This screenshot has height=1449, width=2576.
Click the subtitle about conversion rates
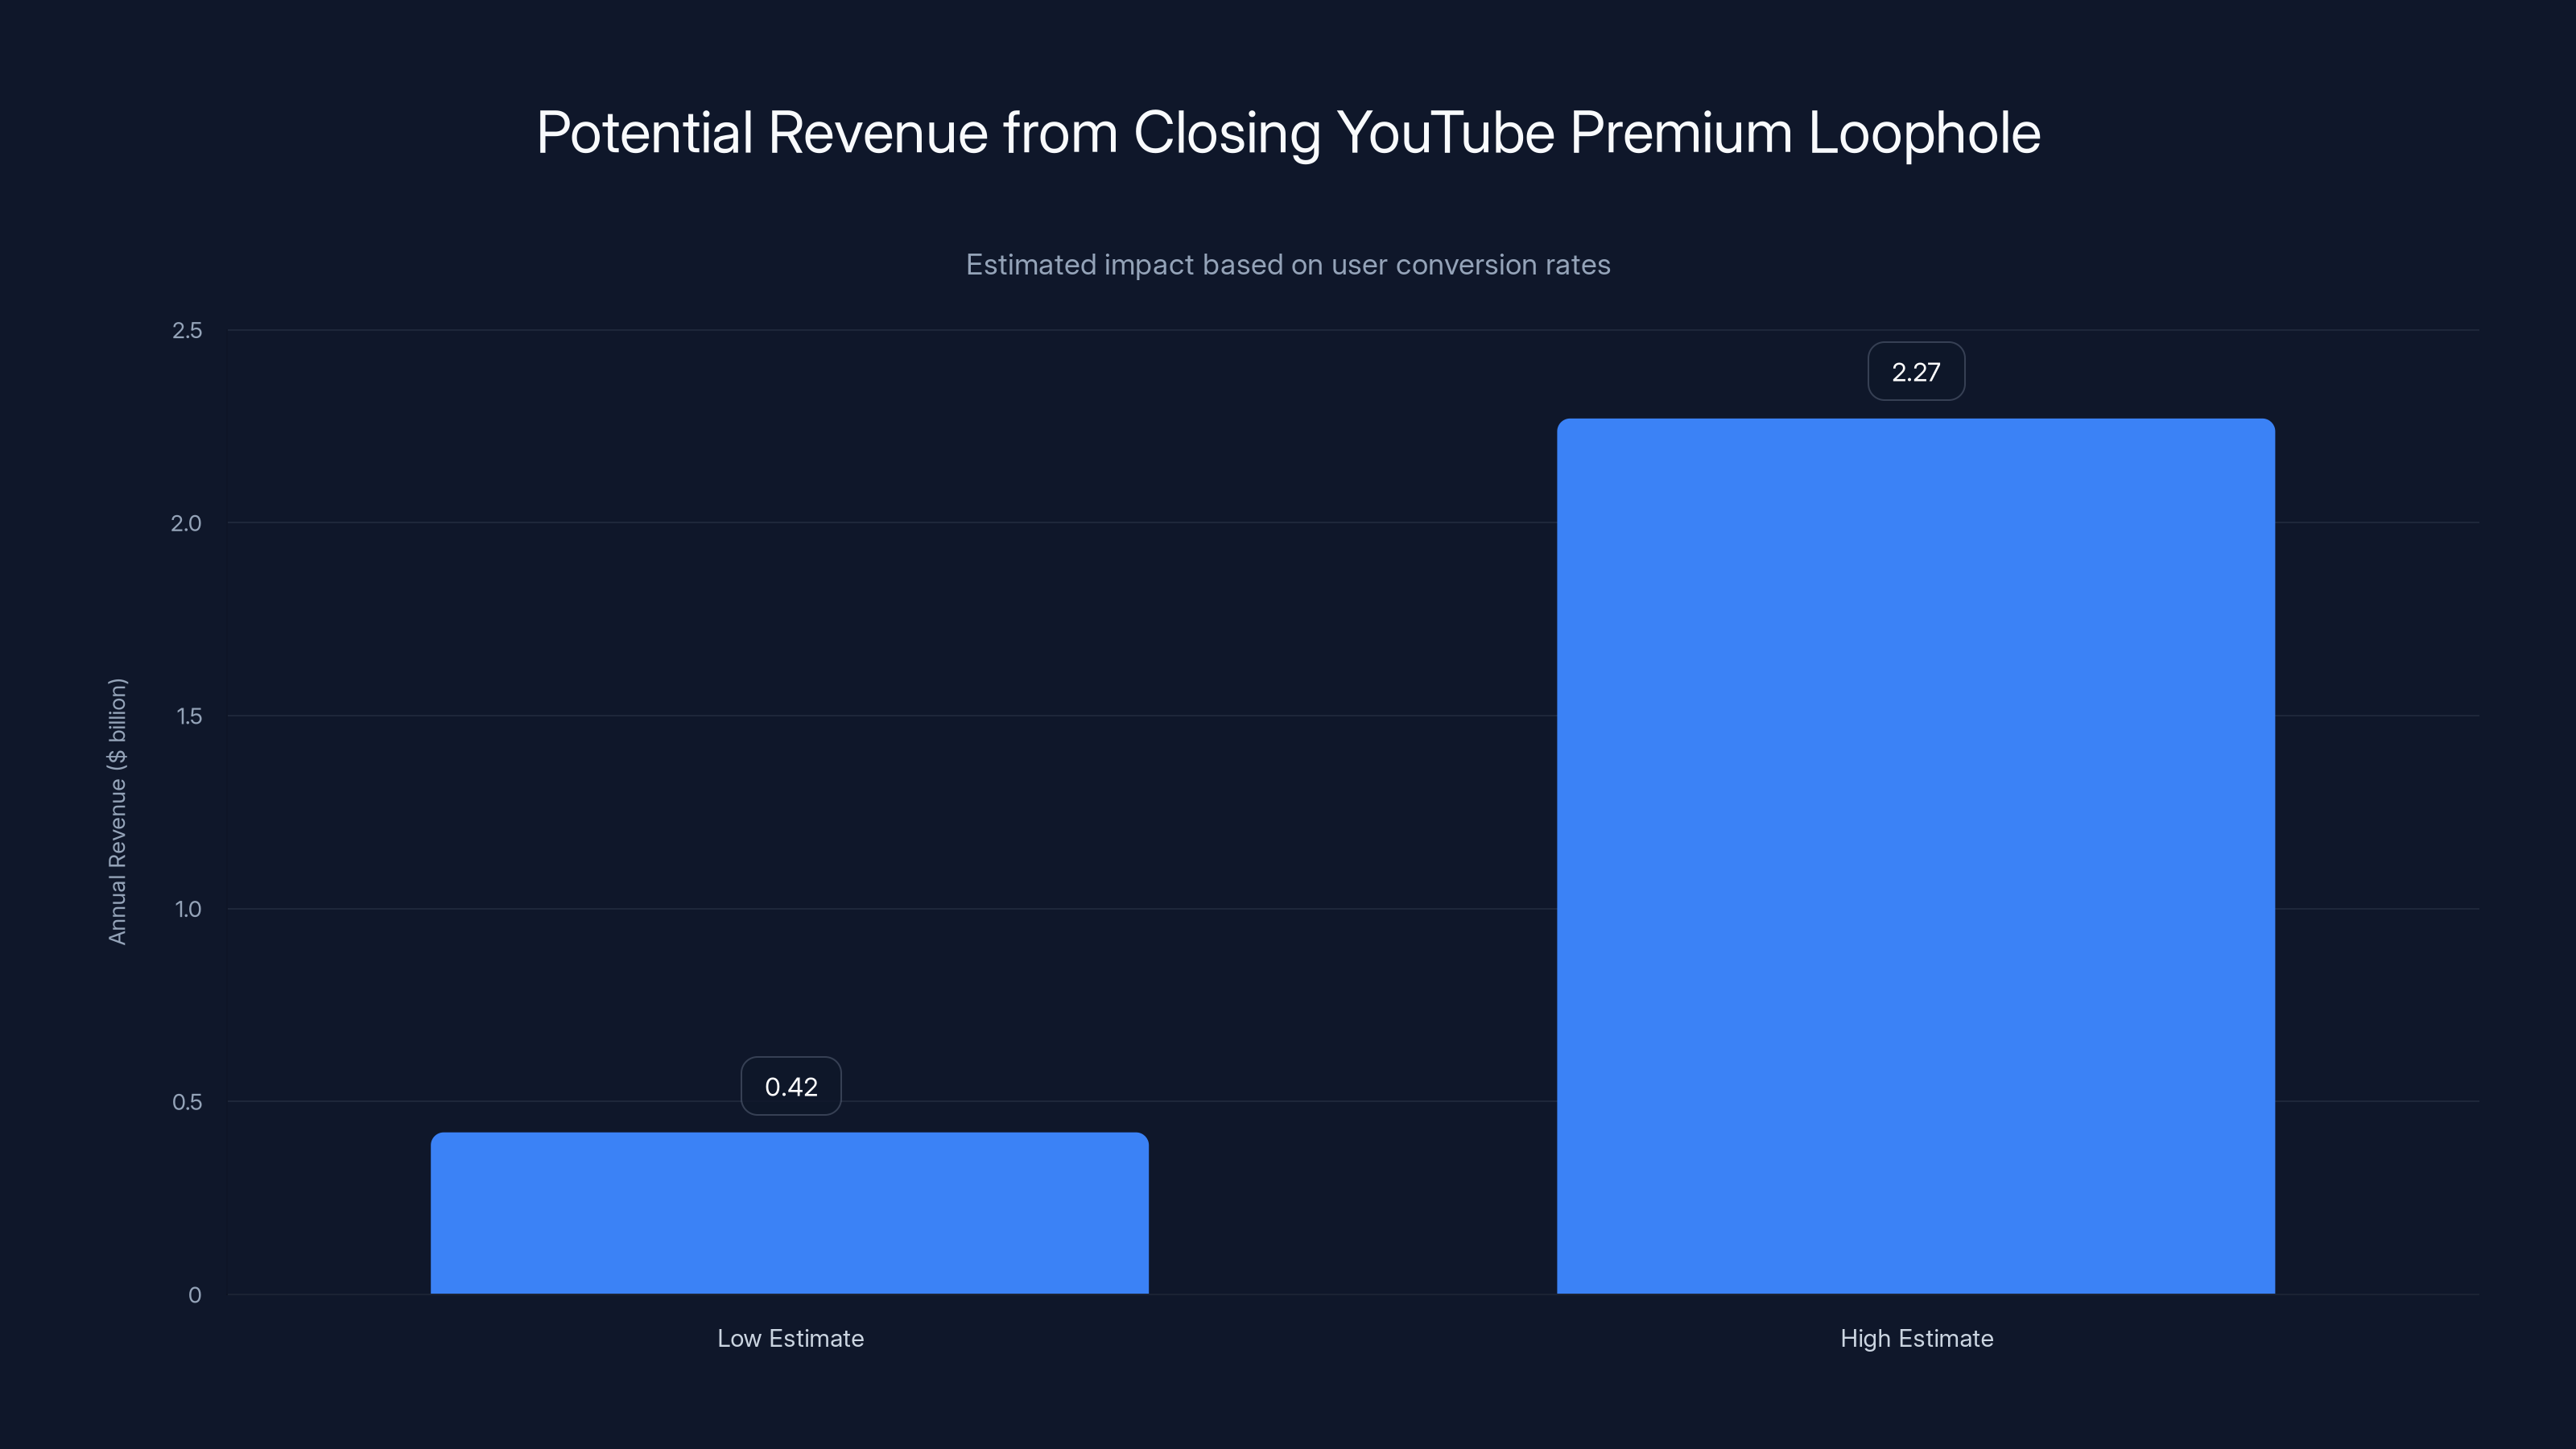click(1288, 265)
